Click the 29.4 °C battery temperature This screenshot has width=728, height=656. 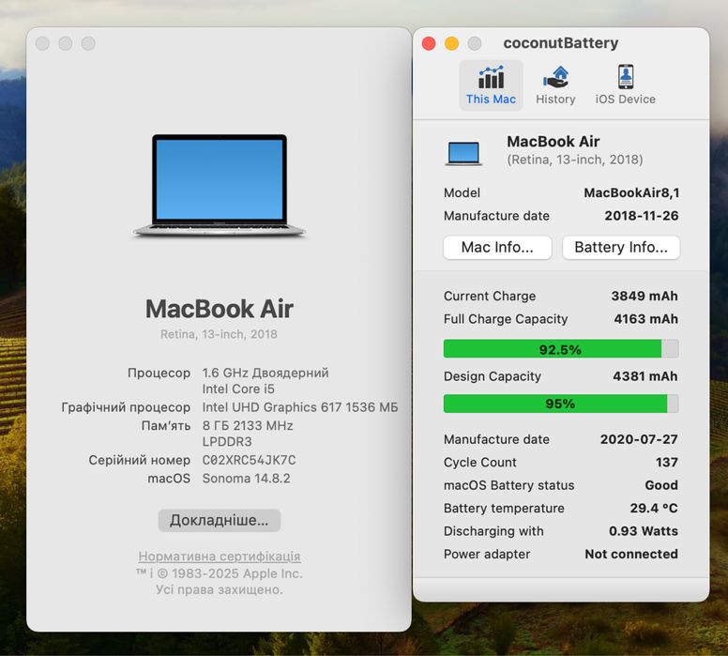pos(654,508)
